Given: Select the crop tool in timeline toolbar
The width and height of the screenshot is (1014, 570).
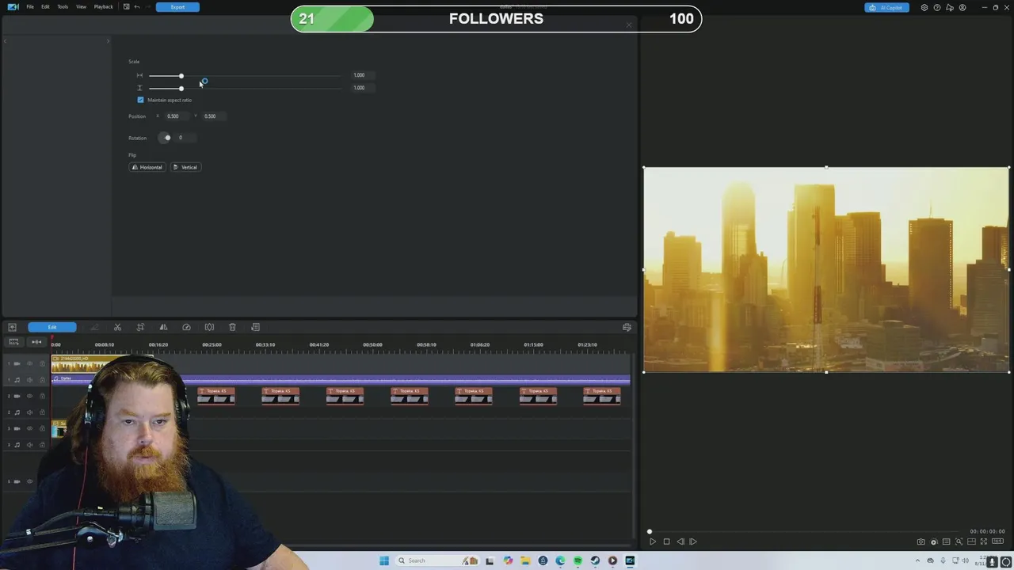Looking at the screenshot, I should [140, 327].
